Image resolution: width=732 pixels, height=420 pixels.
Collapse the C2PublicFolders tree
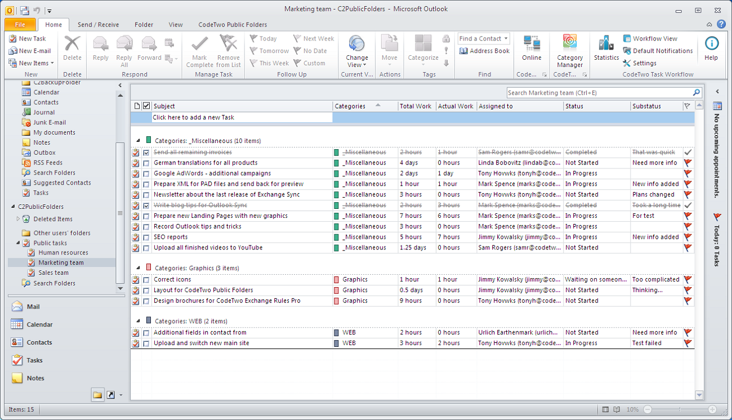(13, 207)
